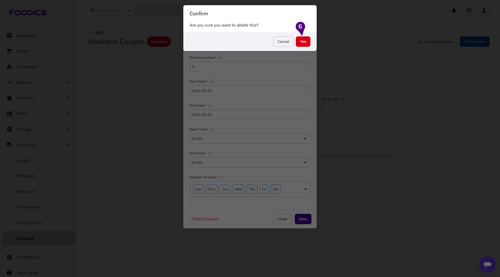The image size is (500, 277).
Task: Click the Delete Coupon link
Action: click(x=205, y=219)
